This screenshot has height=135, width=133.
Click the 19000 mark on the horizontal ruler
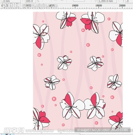tap(75, 6)
